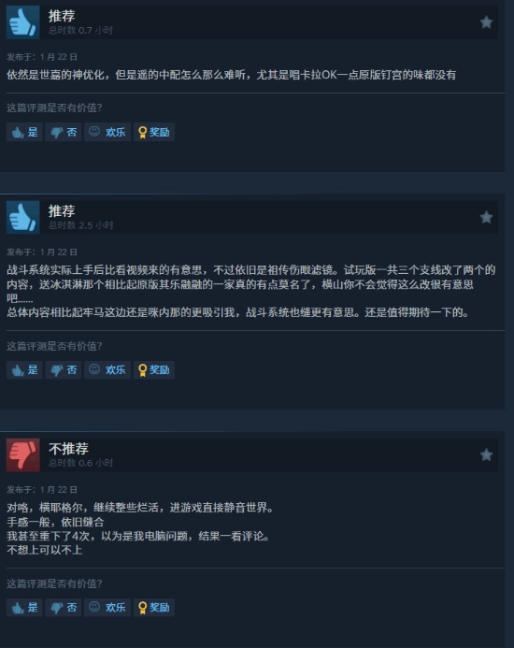
Task: Click the blue thumbs-up icon of the second review
Action: point(22,217)
